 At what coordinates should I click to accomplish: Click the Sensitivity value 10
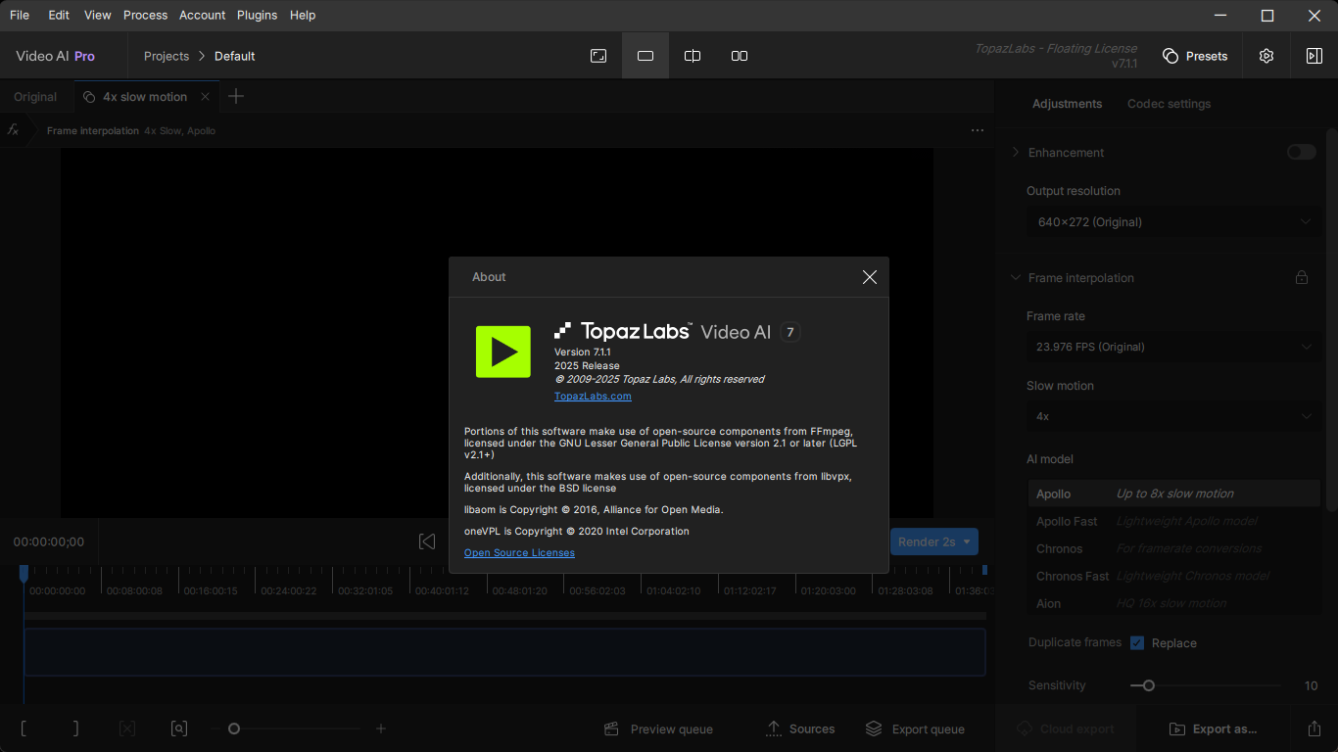[1311, 685]
